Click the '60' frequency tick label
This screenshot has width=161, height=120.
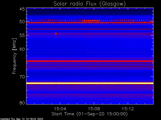tap(22, 49)
